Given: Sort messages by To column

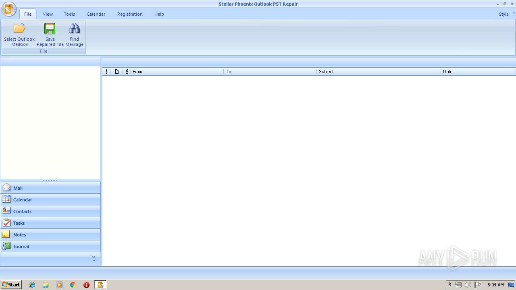Looking at the screenshot, I should [x=270, y=72].
